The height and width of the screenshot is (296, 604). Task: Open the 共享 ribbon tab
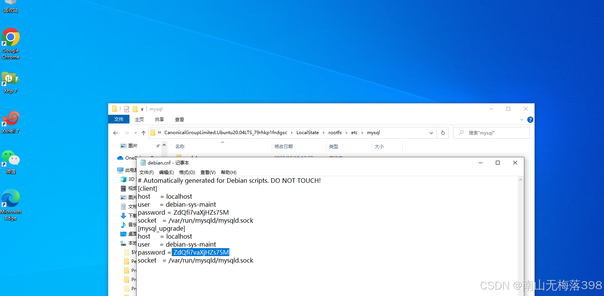point(159,119)
